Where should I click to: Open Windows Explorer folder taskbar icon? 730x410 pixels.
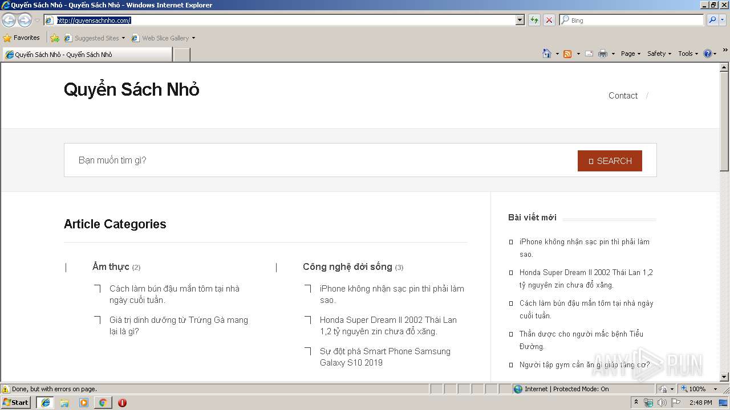(x=64, y=403)
